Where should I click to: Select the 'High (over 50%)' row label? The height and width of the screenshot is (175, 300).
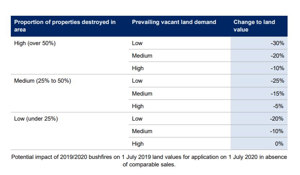[x=35, y=43]
